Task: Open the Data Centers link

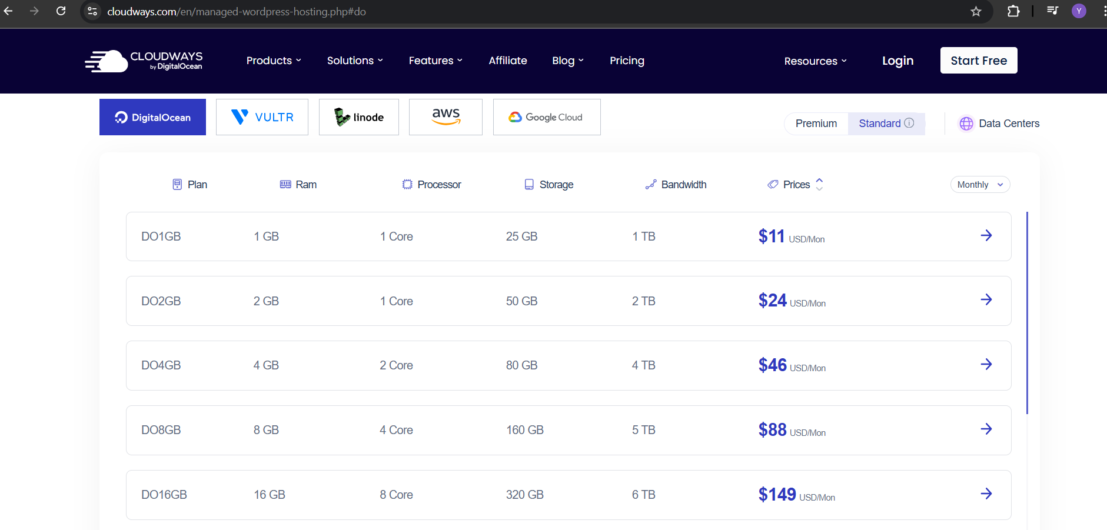Action: (x=1009, y=124)
